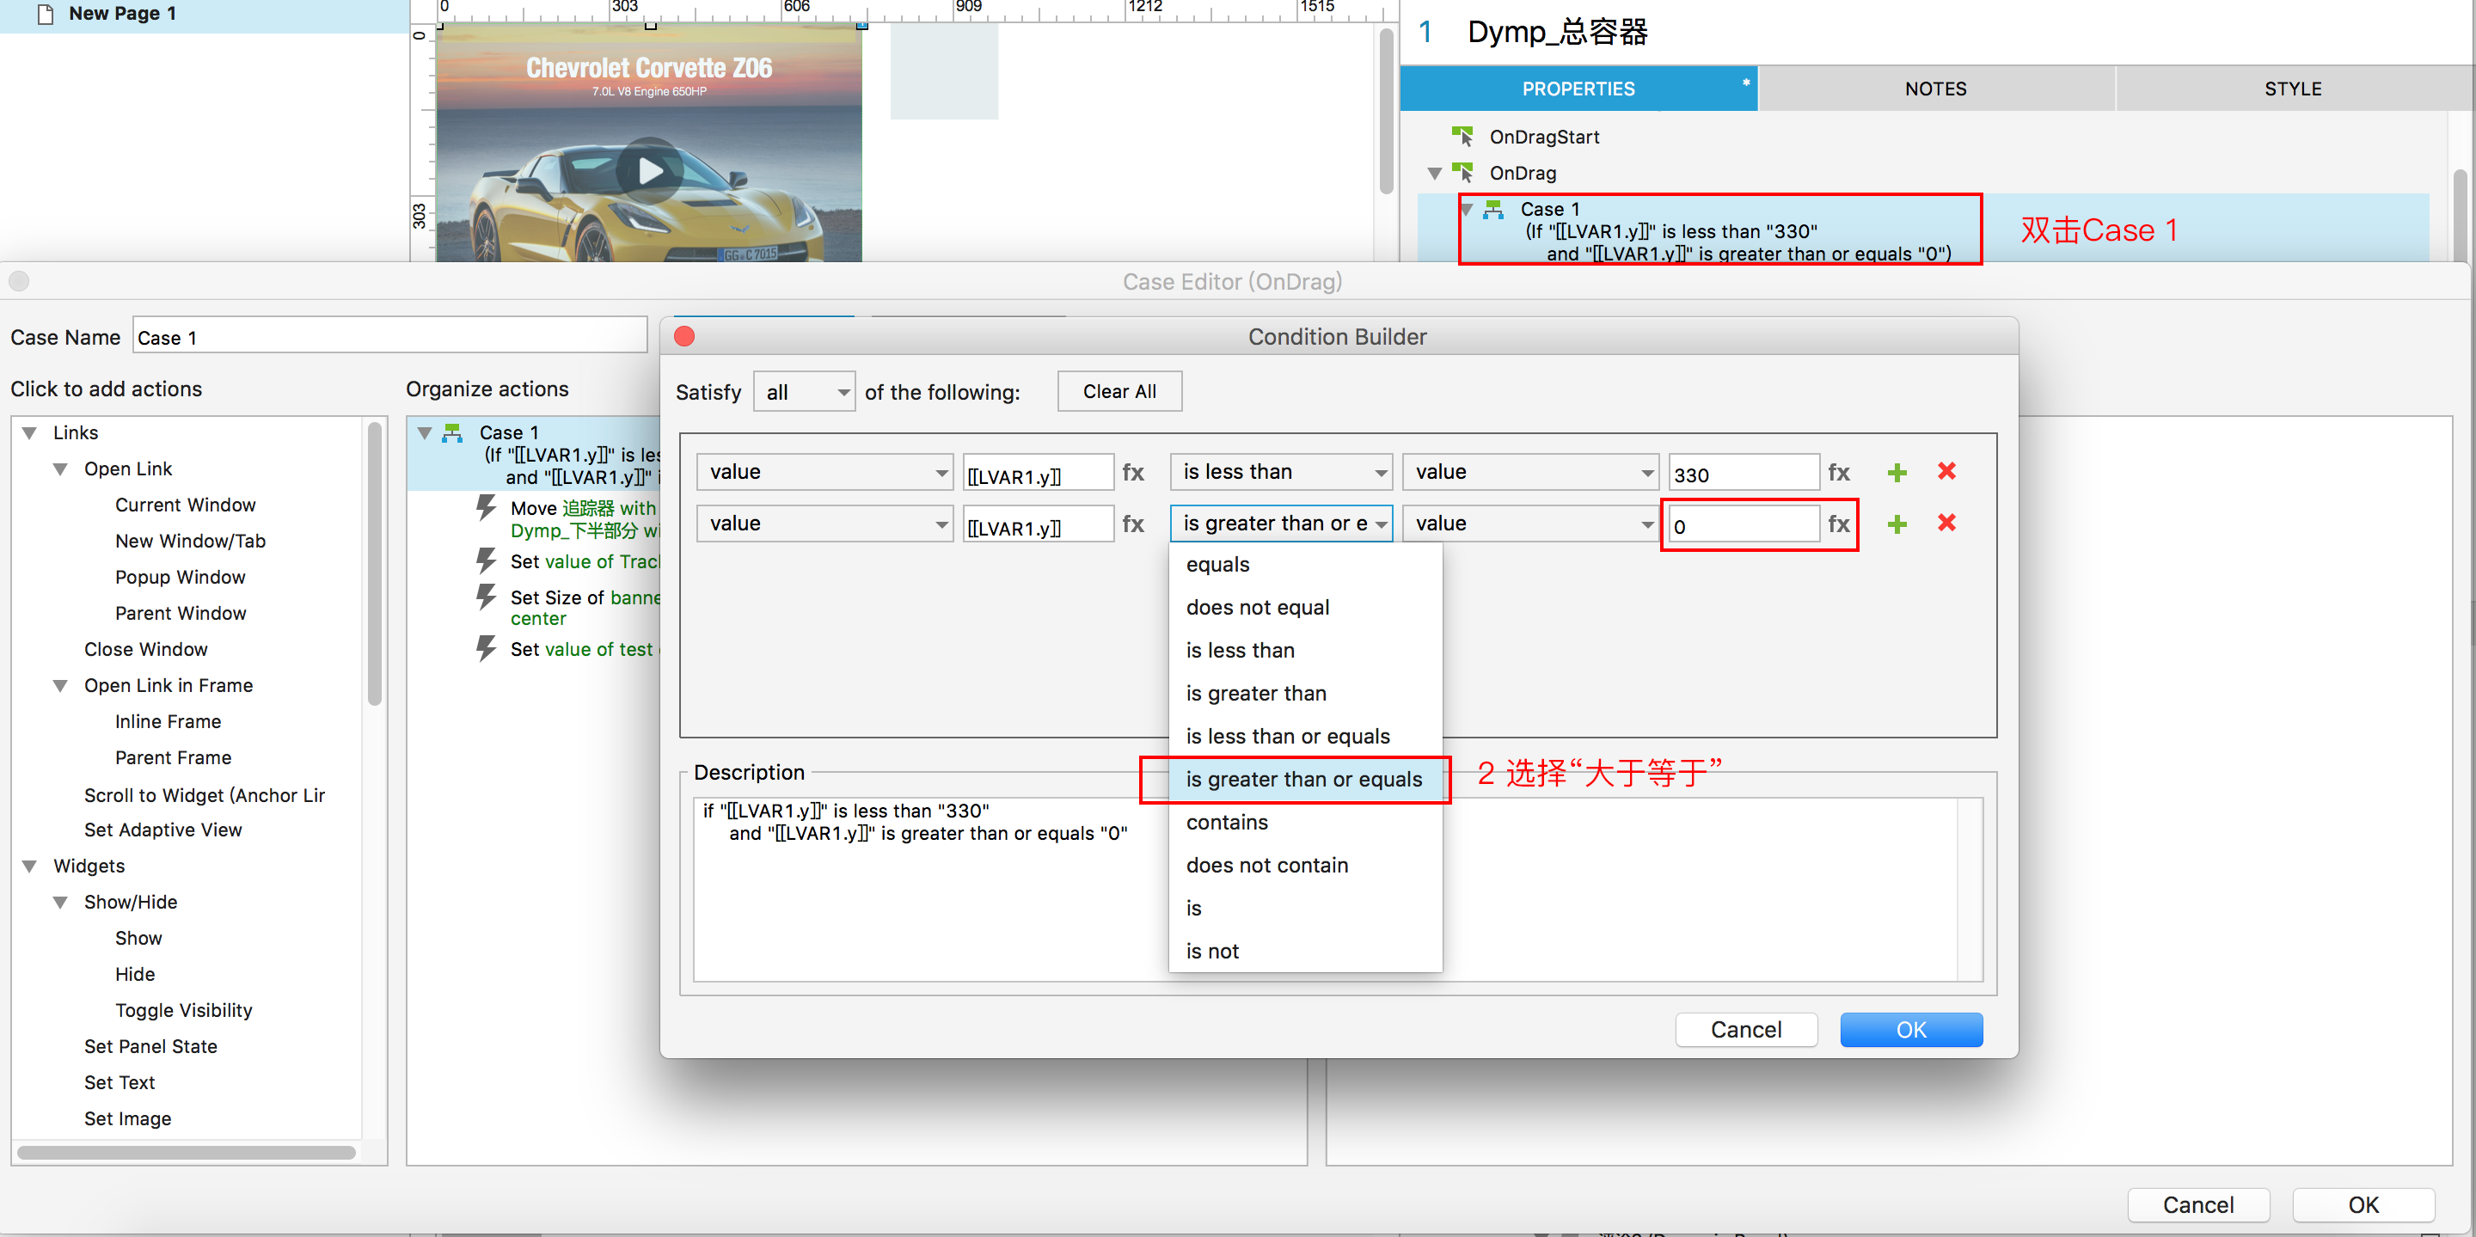Image resolution: width=2476 pixels, height=1237 pixels.
Task: Click the lightning icon beside Set Size action
Action: [x=487, y=597]
